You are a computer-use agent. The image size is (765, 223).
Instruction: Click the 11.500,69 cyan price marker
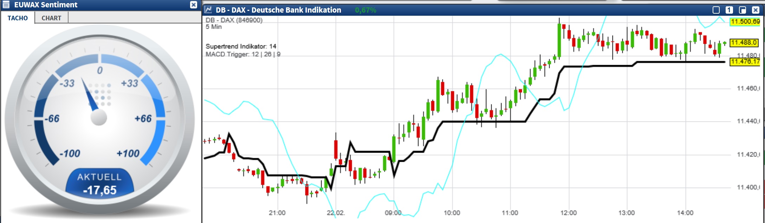coord(745,22)
